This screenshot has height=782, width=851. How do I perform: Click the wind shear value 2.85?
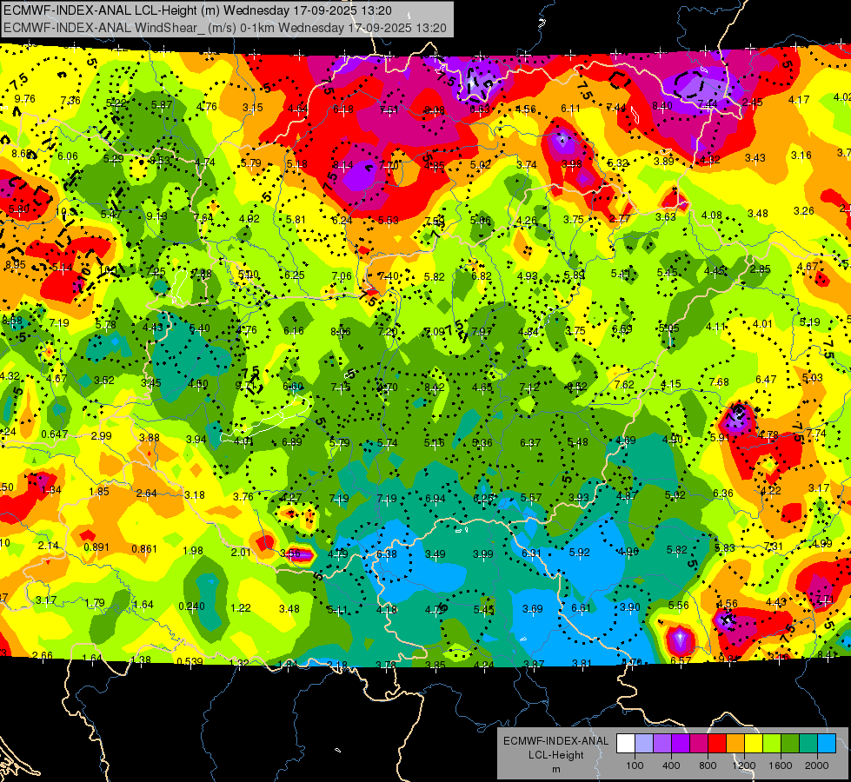point(761,269)
